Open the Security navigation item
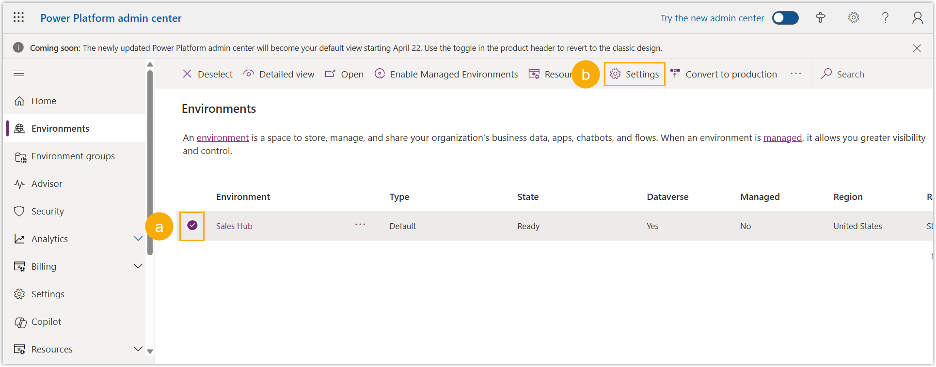This screenshot has height=367, width=936. pos(48,212)
